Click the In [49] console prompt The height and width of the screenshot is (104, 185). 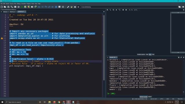112,94
